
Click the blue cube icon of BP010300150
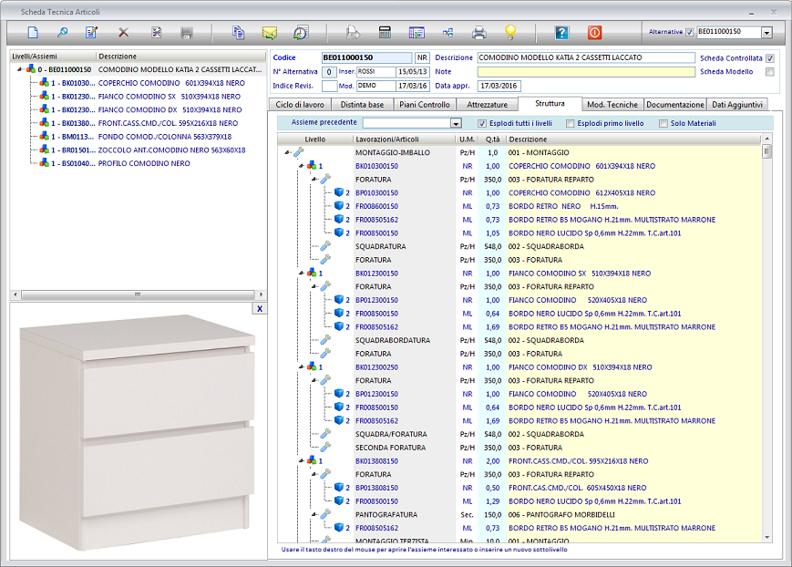point(339,192)
